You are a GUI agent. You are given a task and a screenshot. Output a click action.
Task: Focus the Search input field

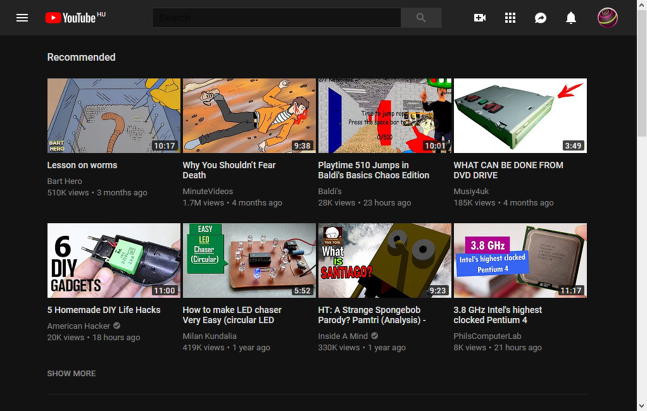(x=277, y=18)
